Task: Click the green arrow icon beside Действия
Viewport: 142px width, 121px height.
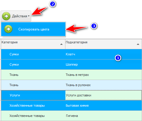Action: click(x=6, y=16)
